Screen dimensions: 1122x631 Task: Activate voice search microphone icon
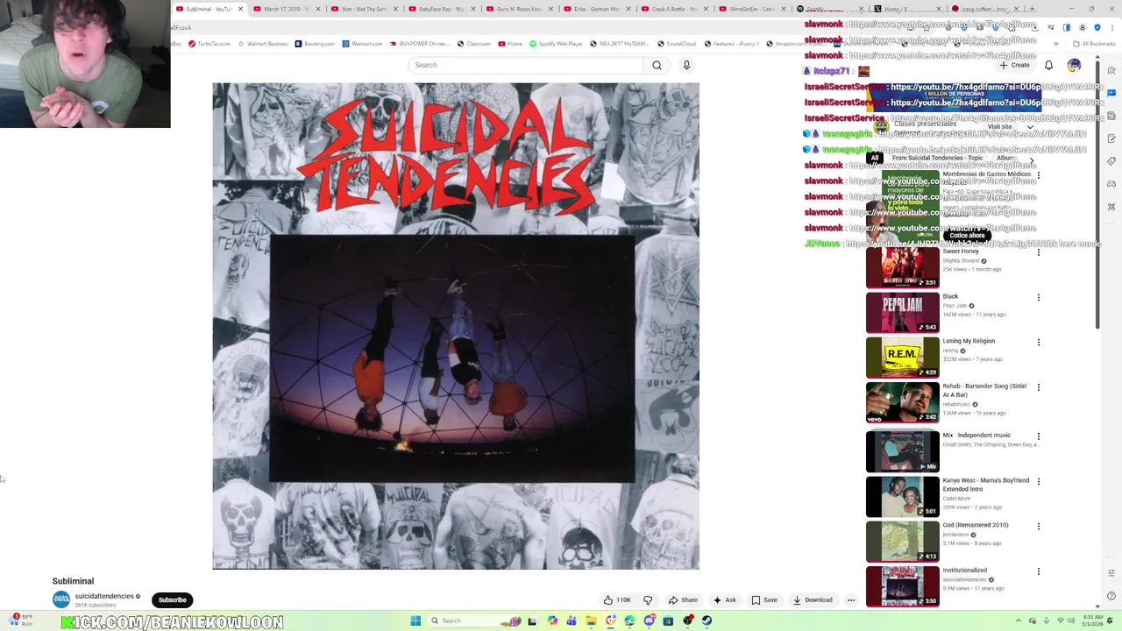coord(686,65)
